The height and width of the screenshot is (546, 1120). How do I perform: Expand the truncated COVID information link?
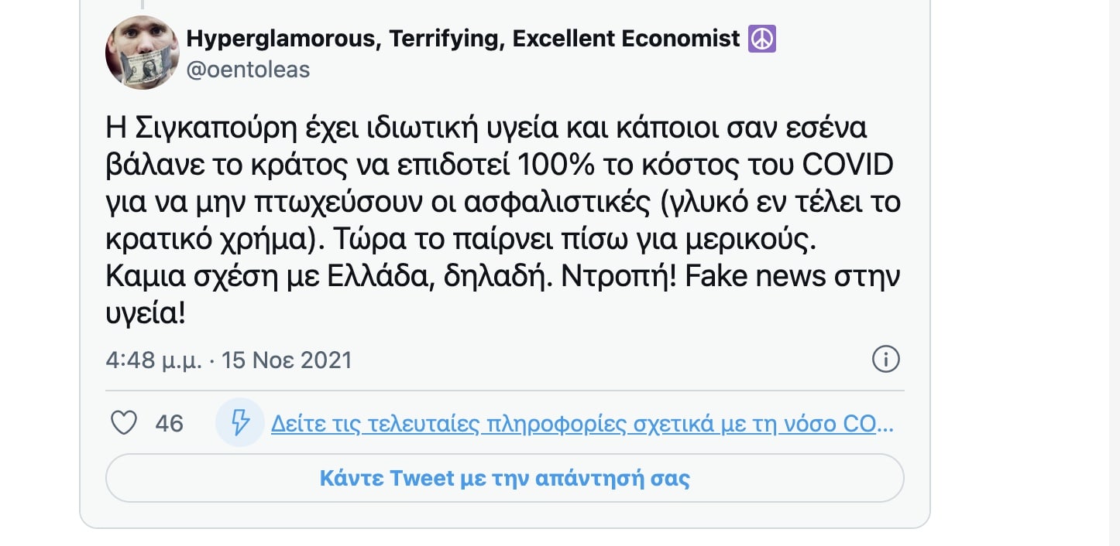[581, 423]
